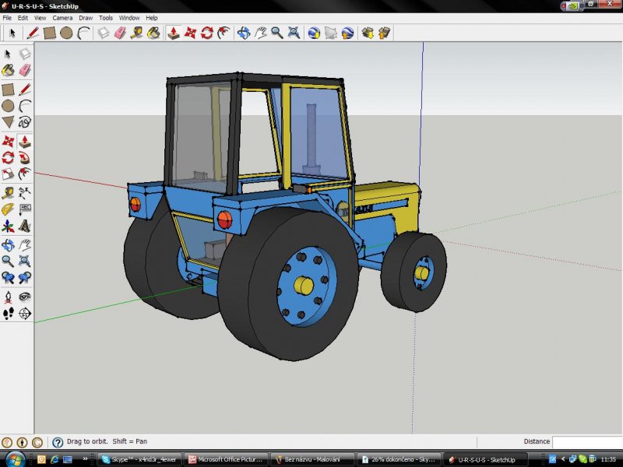Click the Distance measurement input box

[587, 442]
